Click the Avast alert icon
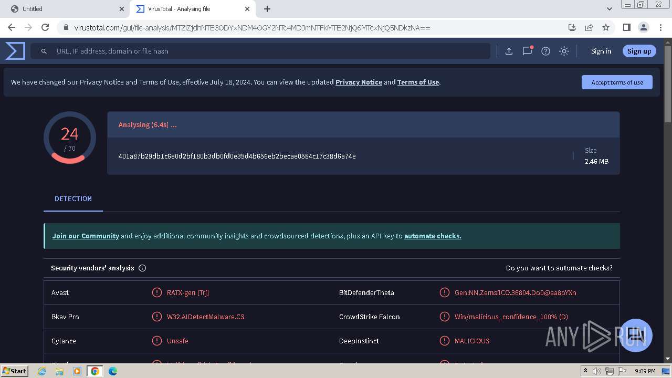The image size is (672, 378). (x=156, y=292)
